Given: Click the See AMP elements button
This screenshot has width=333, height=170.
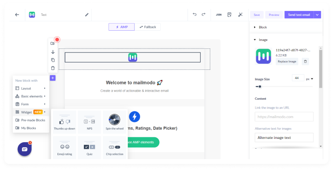Looking at the screenshot, I should [143, 142].
